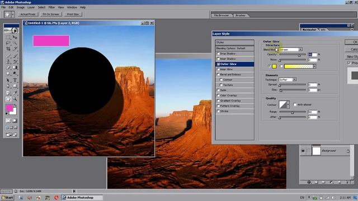Open the tool preset picker arrow
Screen dimensions: 358x201
13,15
